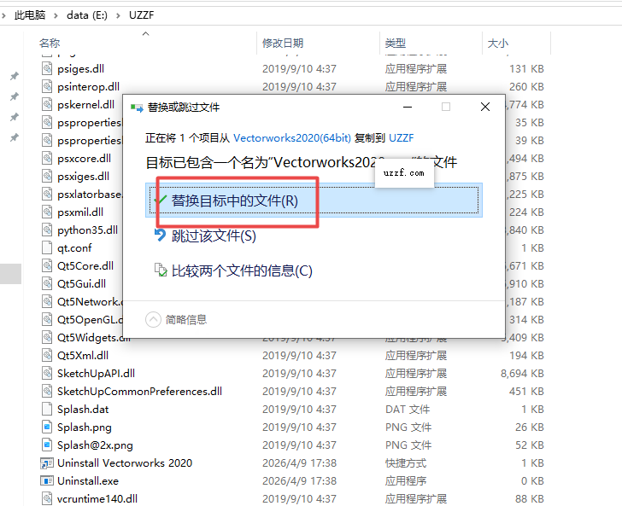622x506 pixels.
Task: Select the Uninstall Vectorworks 2020 shortcut icon
Action: click(48, 462)
